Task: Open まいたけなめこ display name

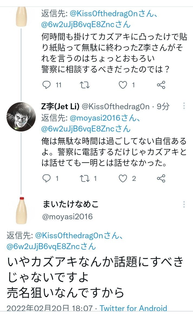Action: click(x=71, y=205)
